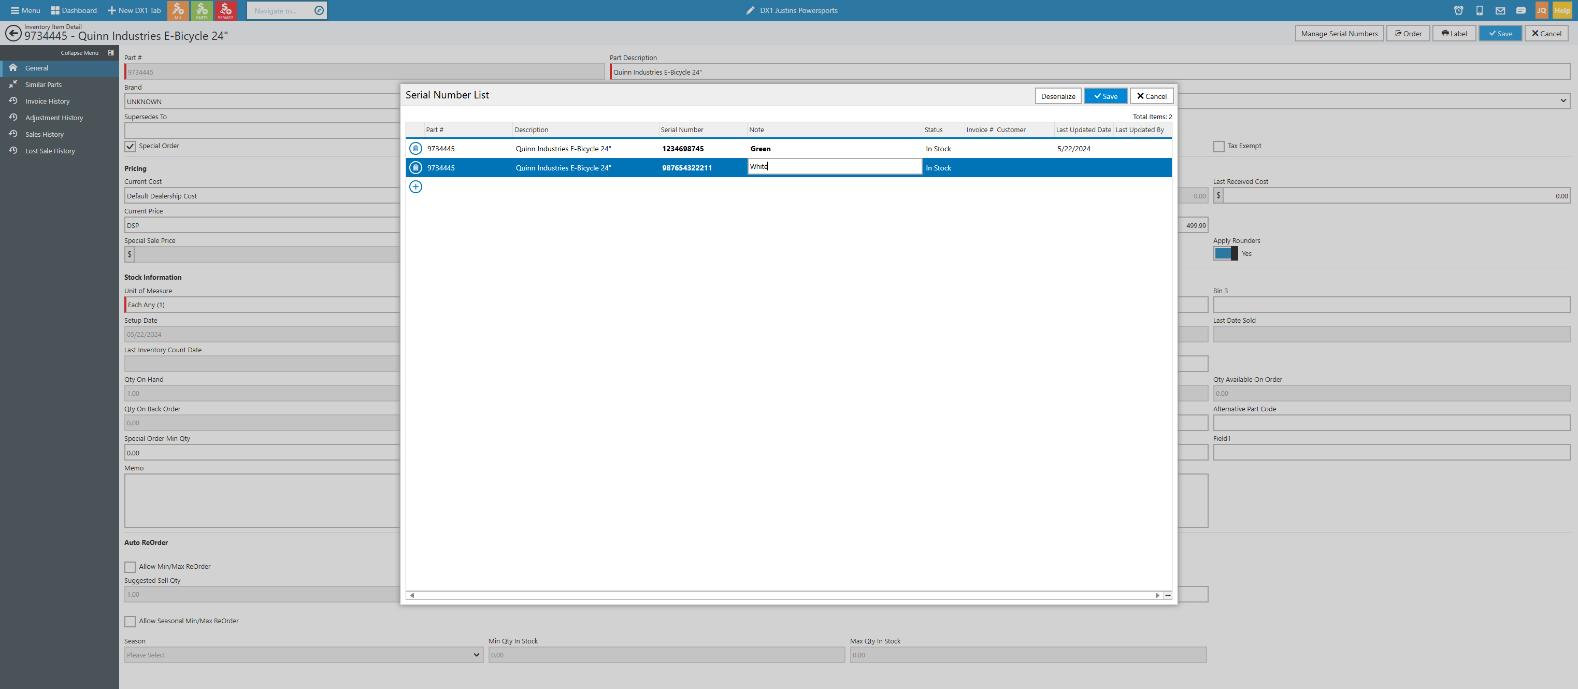
Task: Delete serial number 987654322211 row
Action: (x=415, y=167)
